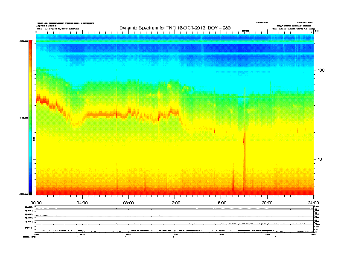Viewport: 338px width, 261px height.
Task: Click the top-right position text starting "220.72"
Action: (x=297, y=29)
